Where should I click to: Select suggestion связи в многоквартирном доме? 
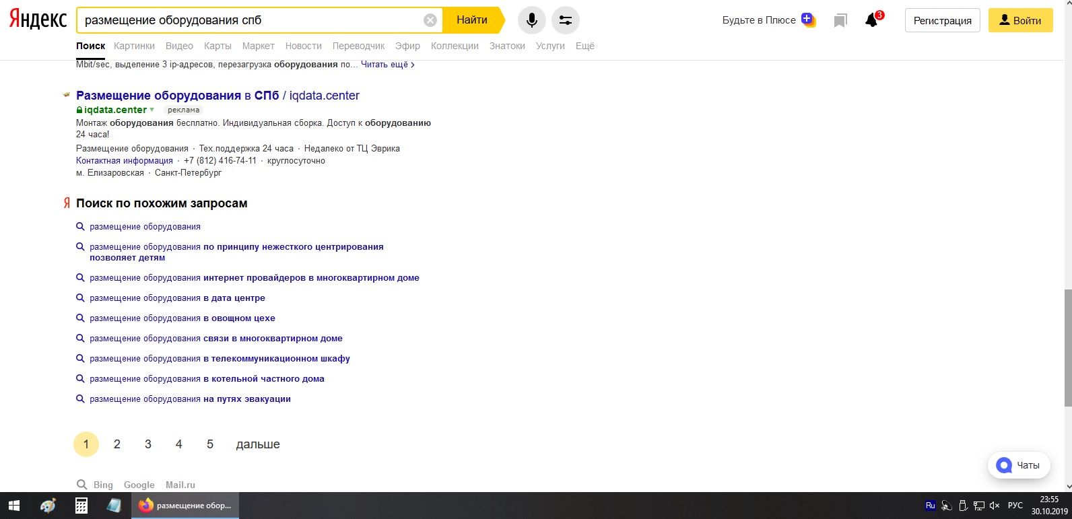(216, 339)
